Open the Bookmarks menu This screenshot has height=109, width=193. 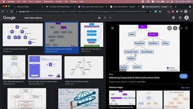[x=48, y=2]
